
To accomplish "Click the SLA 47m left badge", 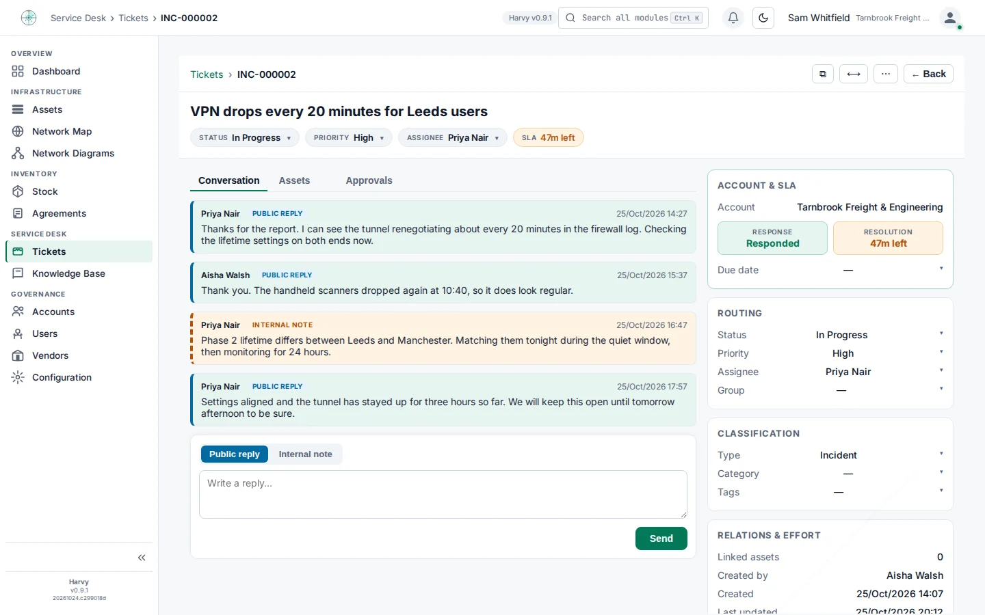I will tap(548, 137).
